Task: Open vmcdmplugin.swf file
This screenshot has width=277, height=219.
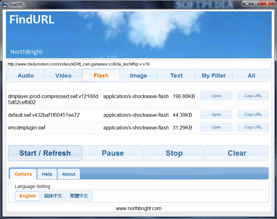Action: tap(216, 127)
